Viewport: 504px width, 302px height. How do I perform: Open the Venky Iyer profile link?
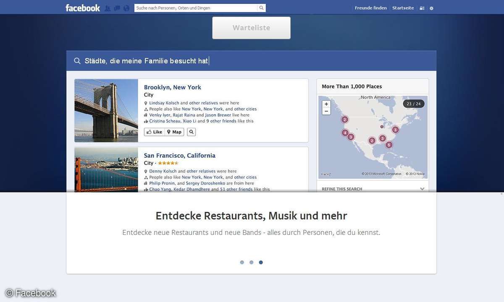pos(160,115)
